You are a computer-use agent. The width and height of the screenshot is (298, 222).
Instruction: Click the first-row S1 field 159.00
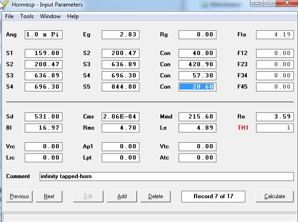(43, 53)
